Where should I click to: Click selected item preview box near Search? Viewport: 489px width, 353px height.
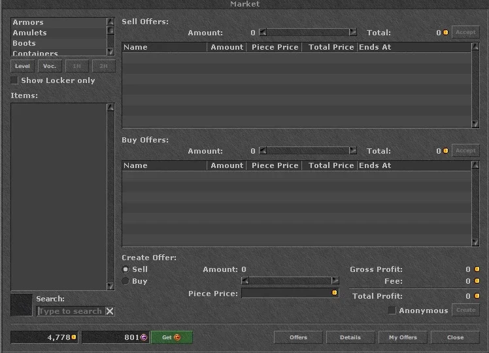pyautogui.click(x=22, y=305)
